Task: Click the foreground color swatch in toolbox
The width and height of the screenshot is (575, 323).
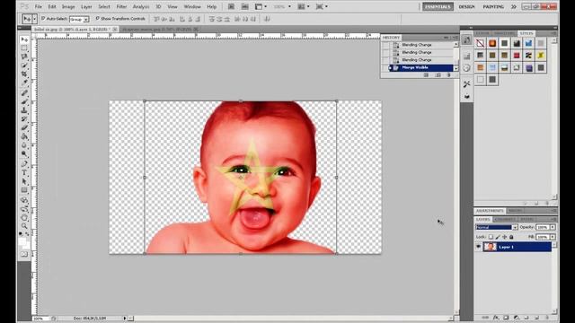Action: point(22,241)
